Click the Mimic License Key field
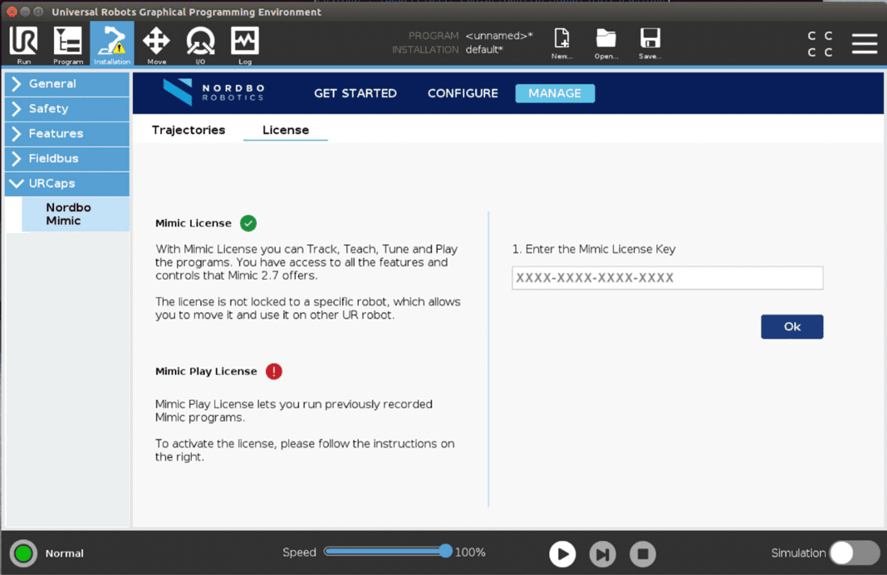 [667, 278]
